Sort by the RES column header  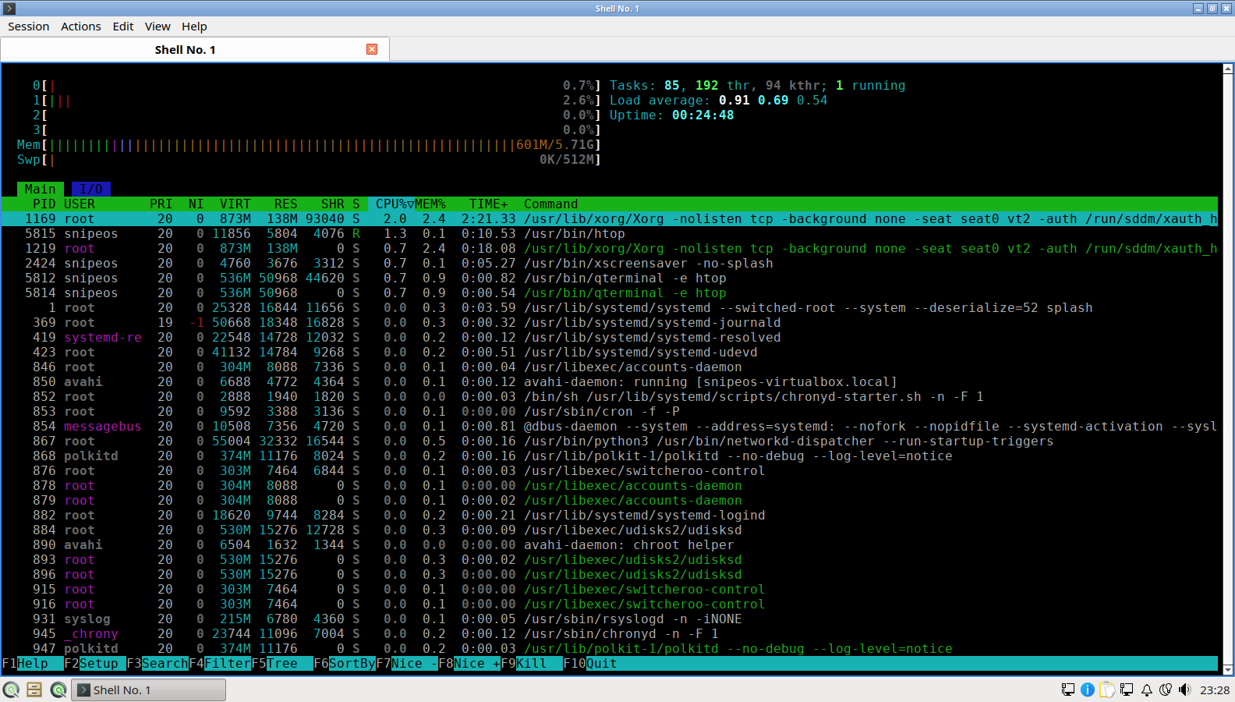coord(286,204)
